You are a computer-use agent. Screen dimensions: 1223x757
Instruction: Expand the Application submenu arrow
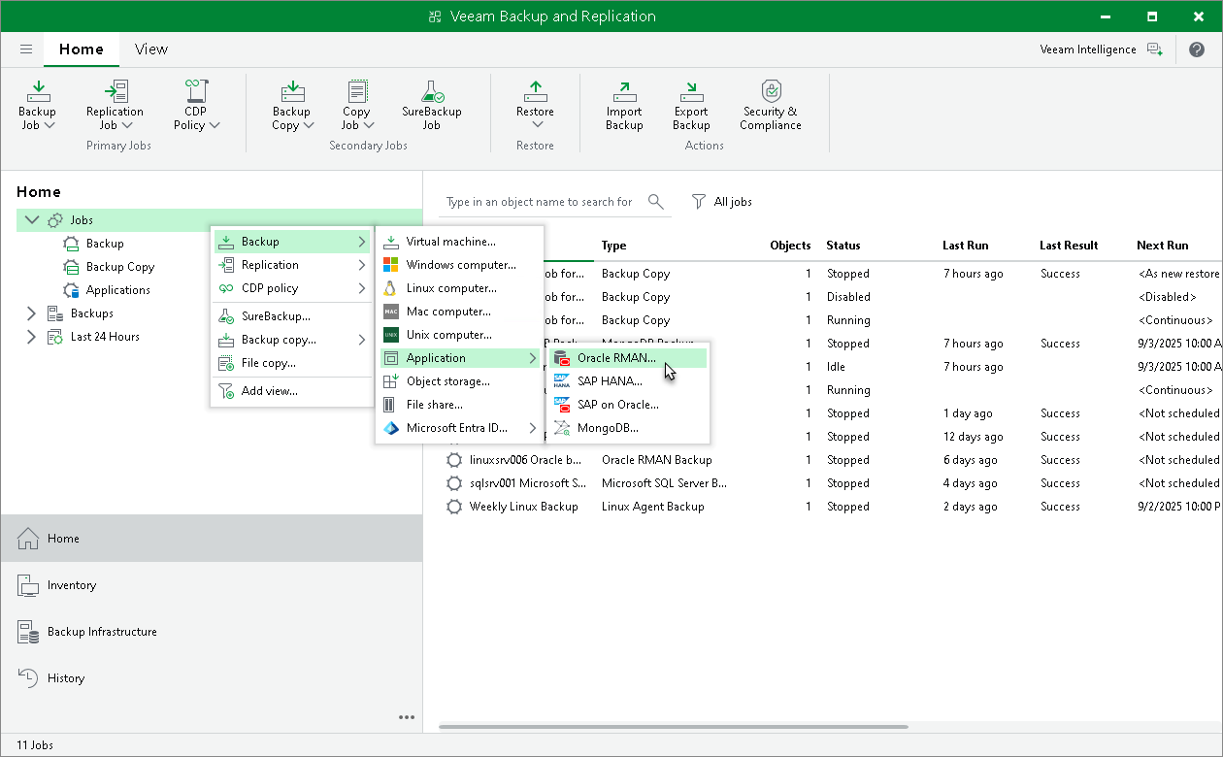[533, 358]
